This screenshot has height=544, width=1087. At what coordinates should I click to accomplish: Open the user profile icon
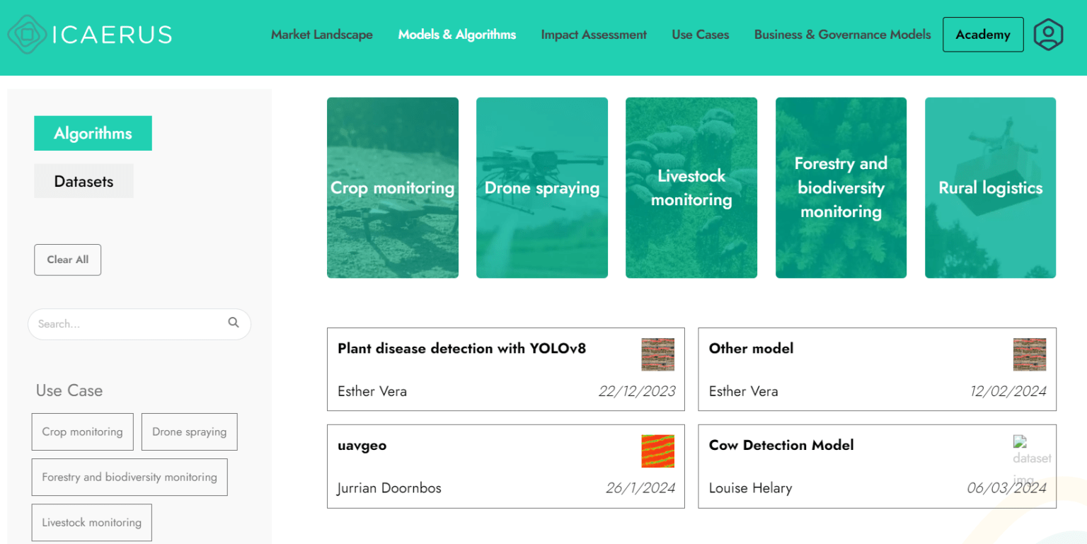[1048, 35]
